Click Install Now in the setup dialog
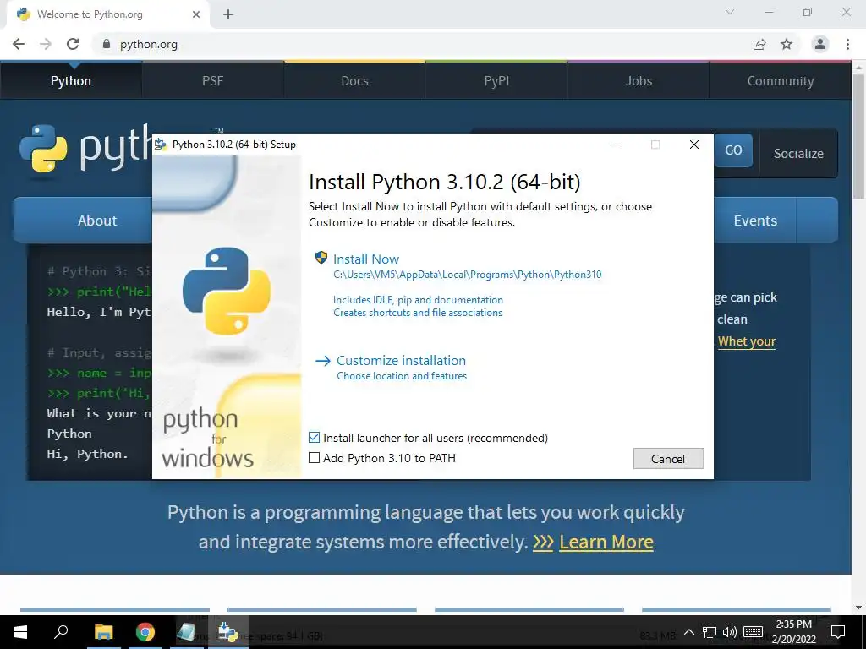 tap(365, 259)
